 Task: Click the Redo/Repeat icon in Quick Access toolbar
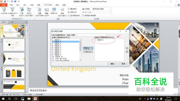(12, 1)
